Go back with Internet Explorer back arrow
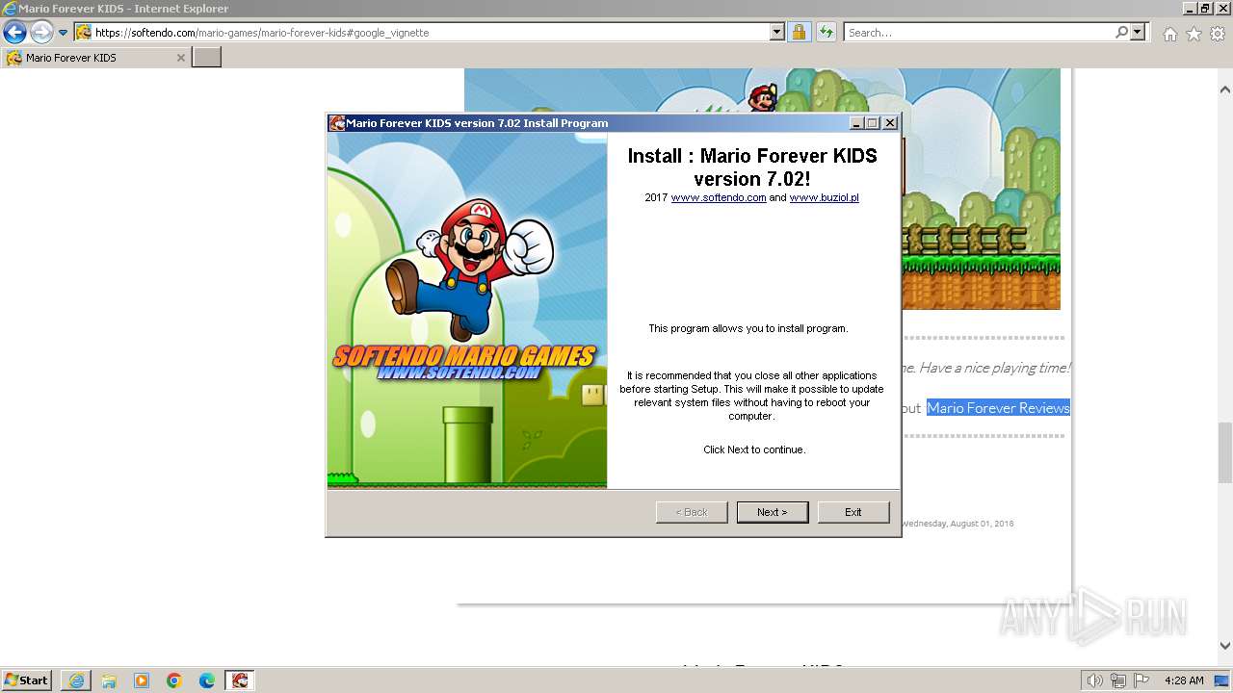 coord(14,32)
